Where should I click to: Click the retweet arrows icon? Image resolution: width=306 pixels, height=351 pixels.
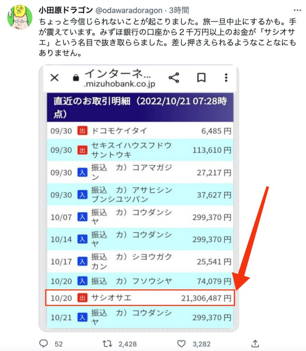point(107,343)
